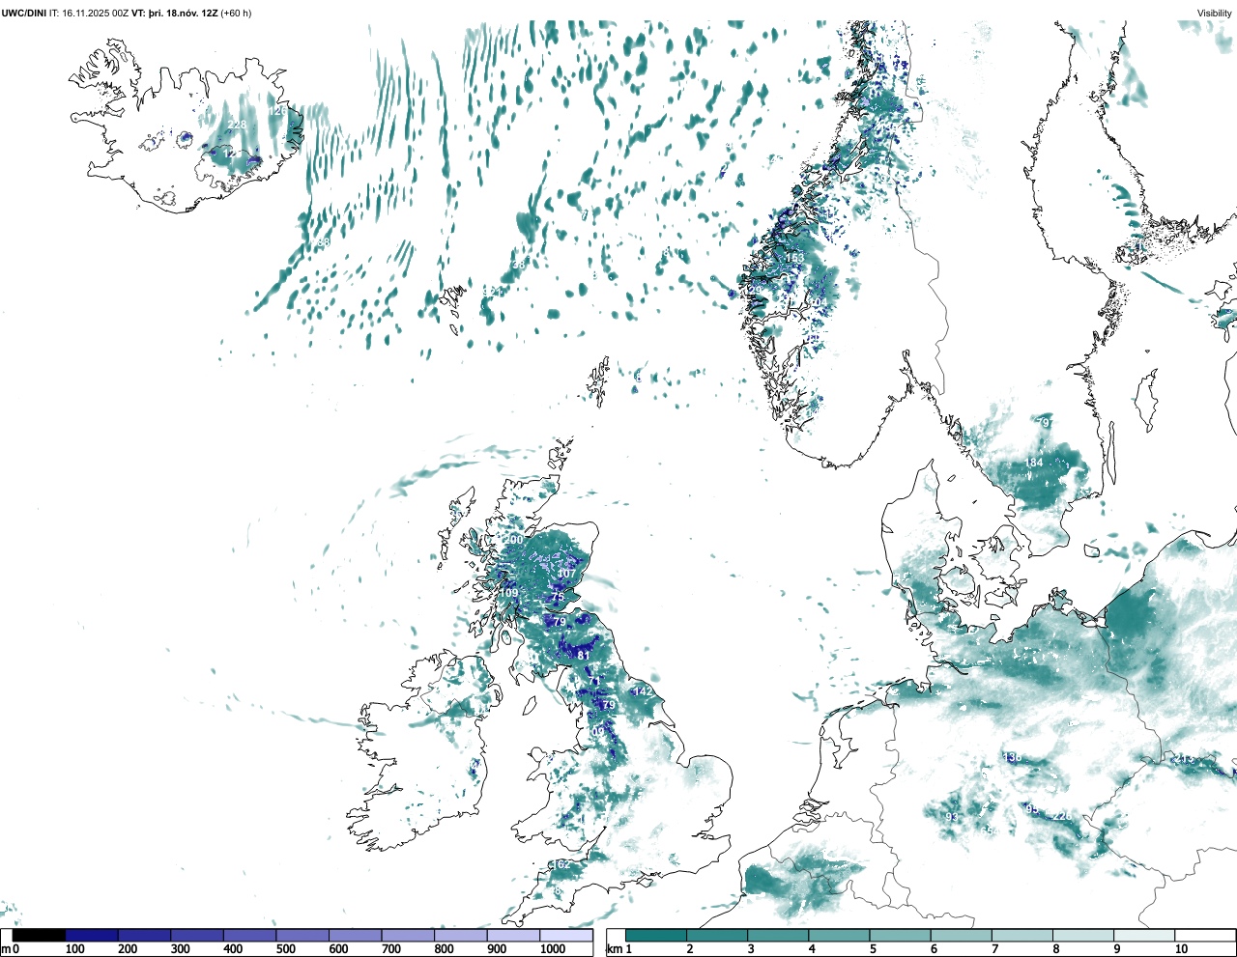Click the '(+60 h)' forecast offset text
This screenshot has height=957, width=1237.
coord(236,14)
